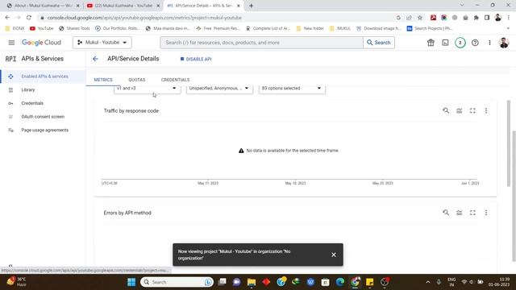
Task: Open a new browser tab with plus
Action: coord(251,6)
